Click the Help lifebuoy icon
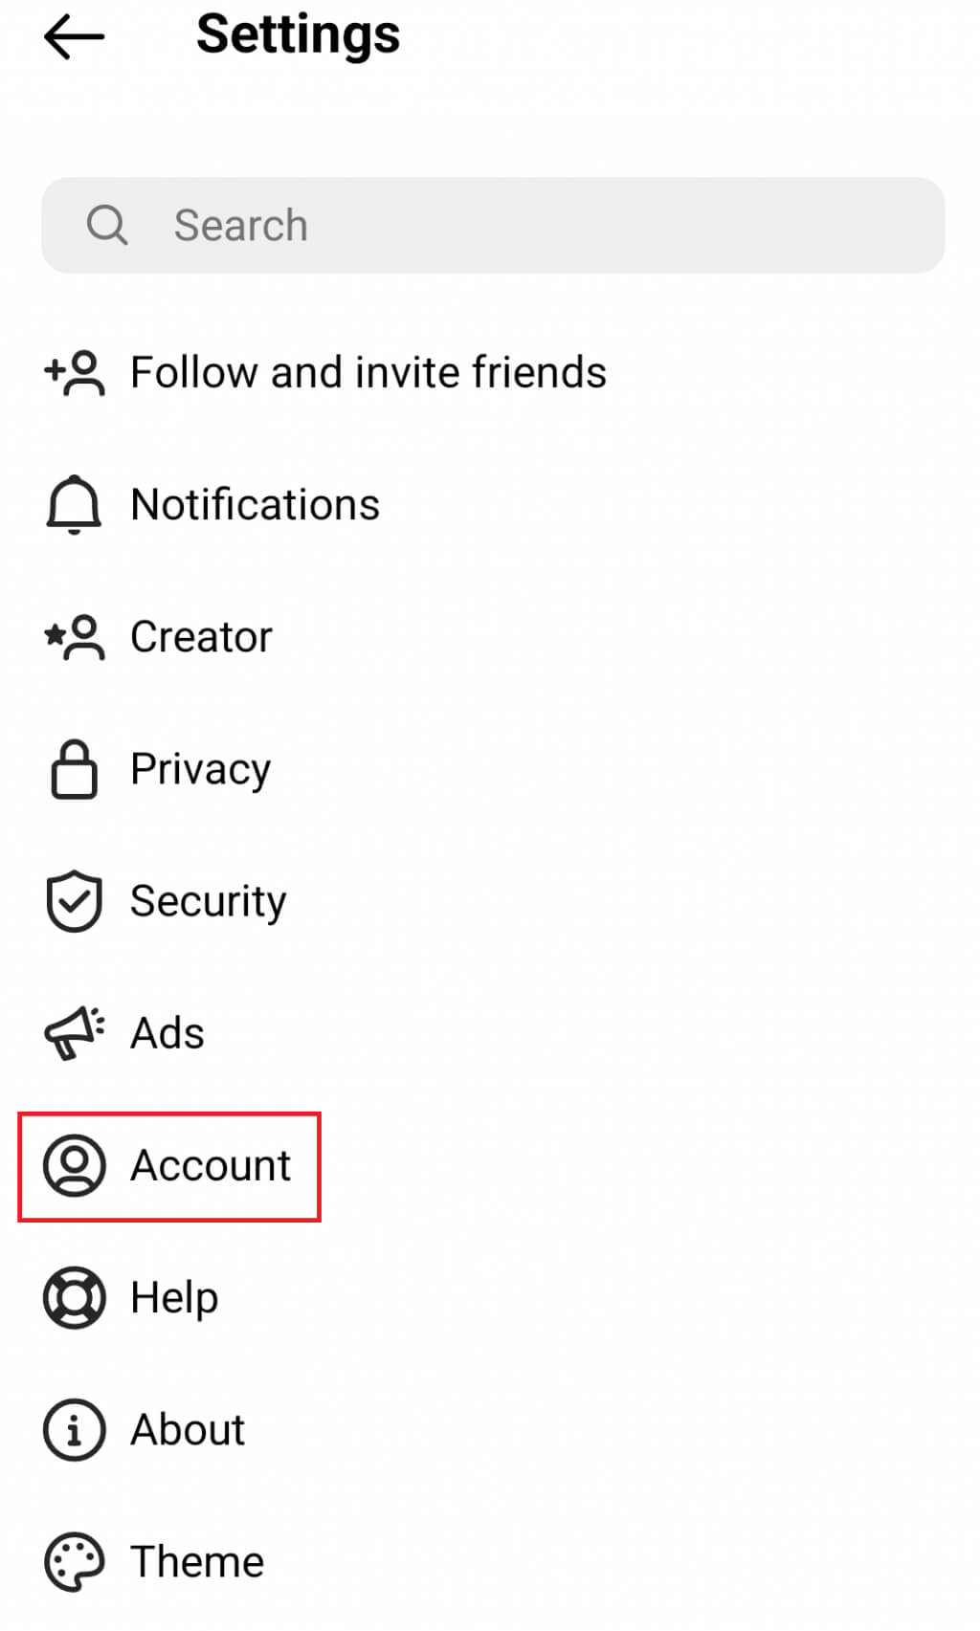 point(74,1298)
